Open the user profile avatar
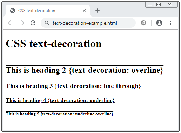This screenshot has width=181, height=133. coord(159,23)
